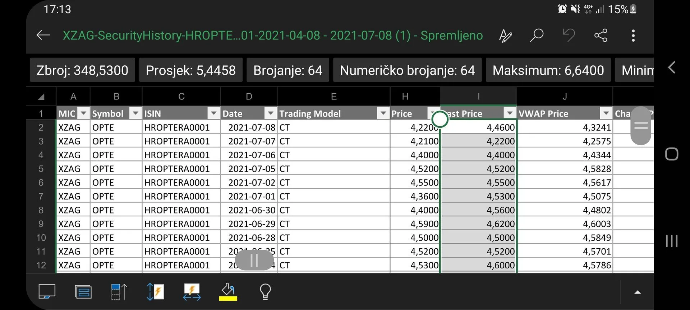Image resolution: width=690 pixels, height=310 pixels.
Task: Select Trading Model cell CT in row 6
Action: click(334, 183)
